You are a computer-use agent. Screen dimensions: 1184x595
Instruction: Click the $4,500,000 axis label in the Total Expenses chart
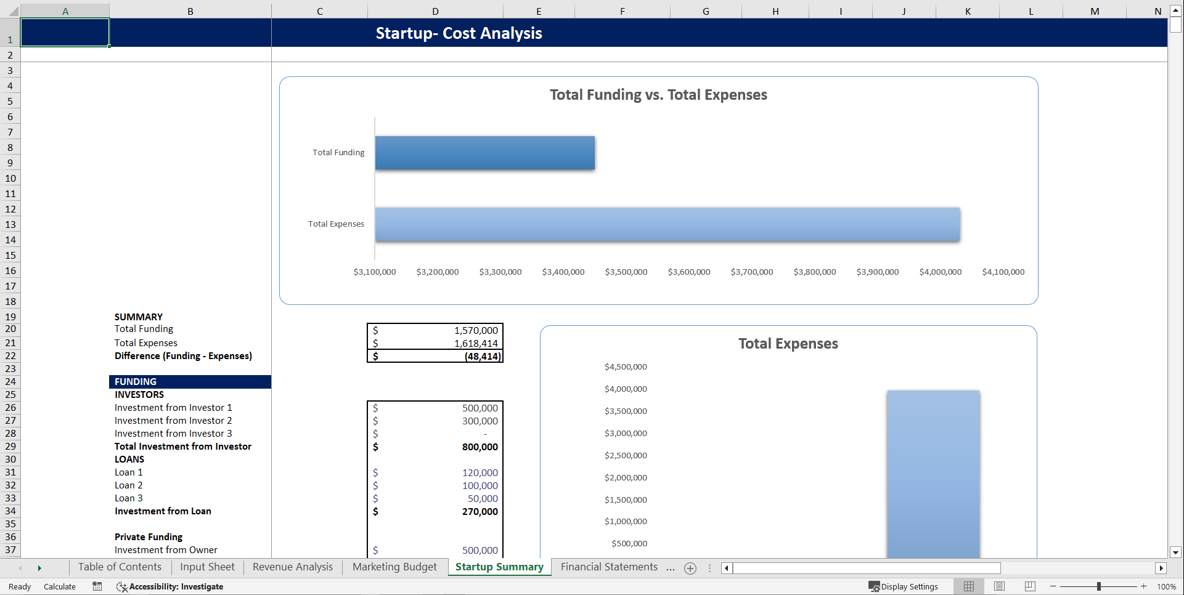tap(626, 366)
